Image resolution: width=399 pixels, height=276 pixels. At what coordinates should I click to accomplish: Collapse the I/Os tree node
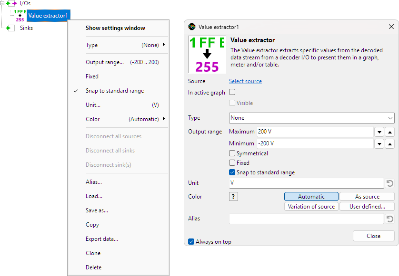coord(2,3)
